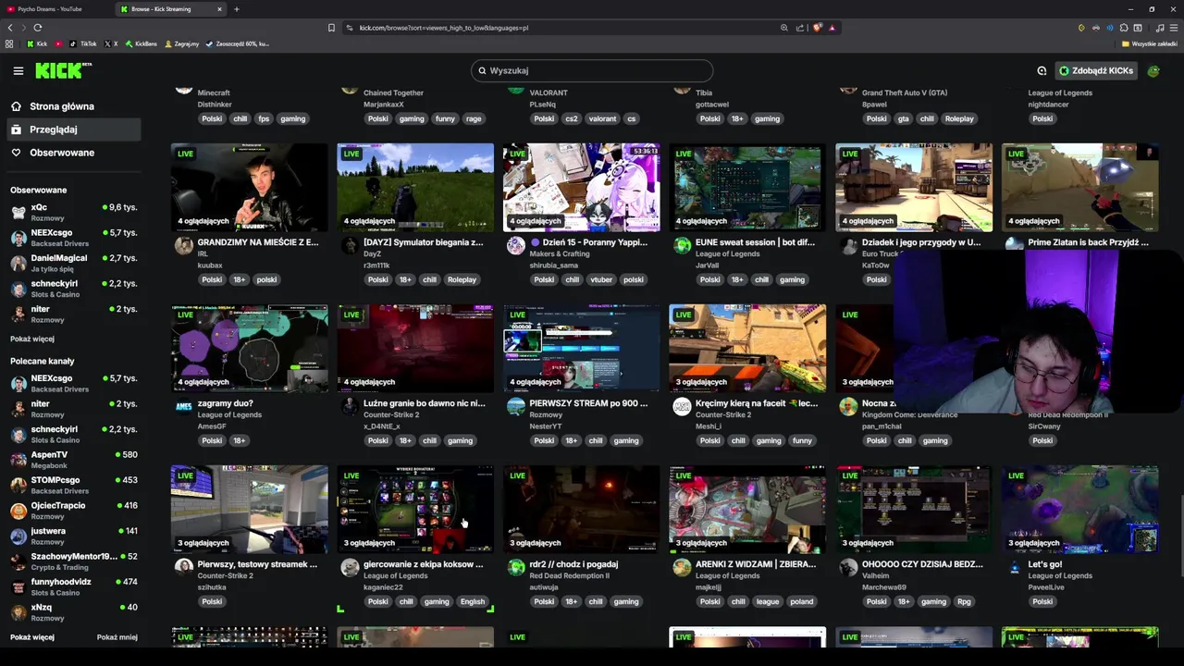Open the KickBans bookmark
The width and height of the screenshot is (1184, 666).
[x=142, y=43]
